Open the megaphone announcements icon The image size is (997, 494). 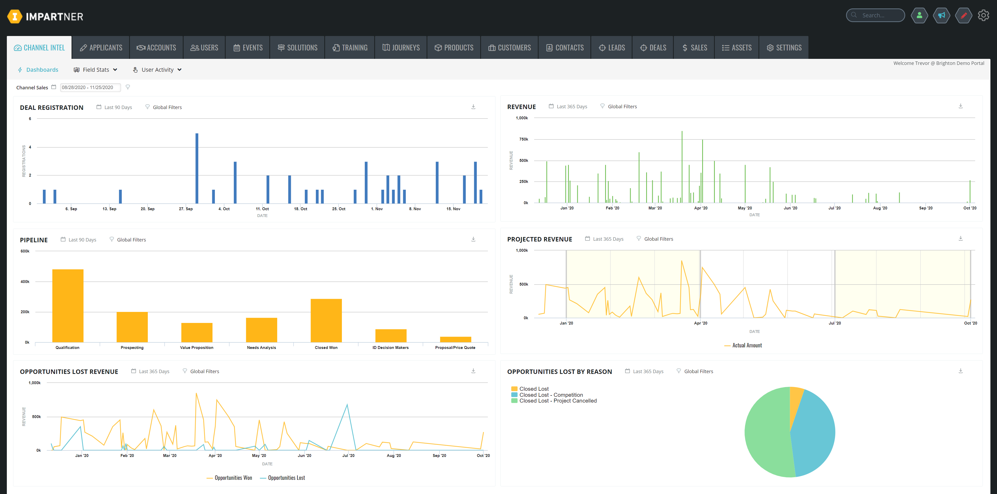point(941,16)
